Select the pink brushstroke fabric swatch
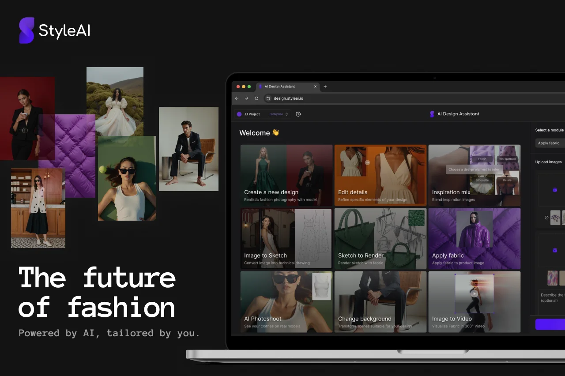565x376 pixels. pos(553,278)
